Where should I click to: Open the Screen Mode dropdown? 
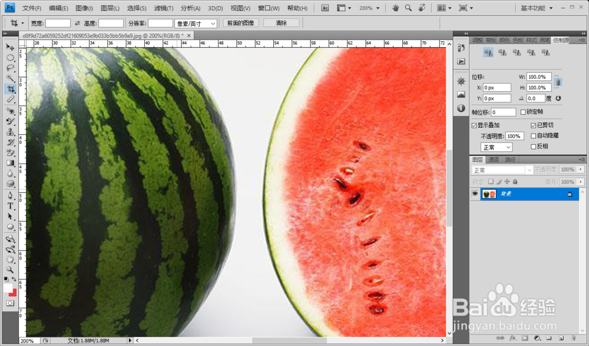point(466,8)
